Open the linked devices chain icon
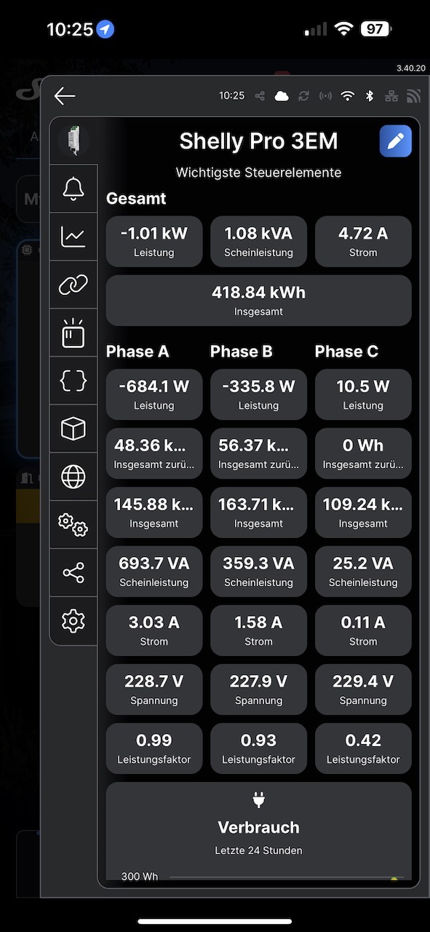The height and width of the screenshot is (932, 430). click(x=73, y=285)
